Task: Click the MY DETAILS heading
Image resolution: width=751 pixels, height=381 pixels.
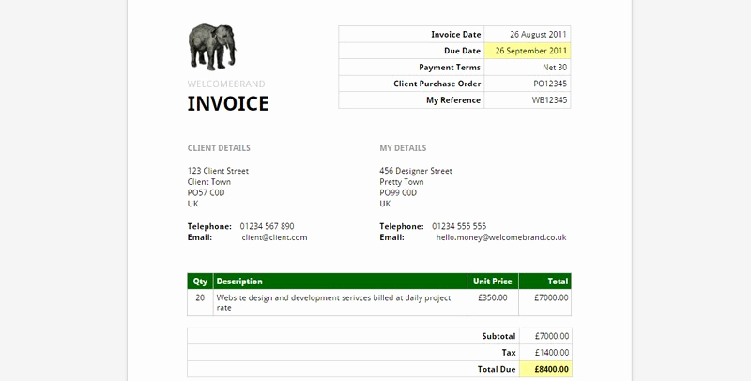Action: pyautogui.click(x=403, y=148)
